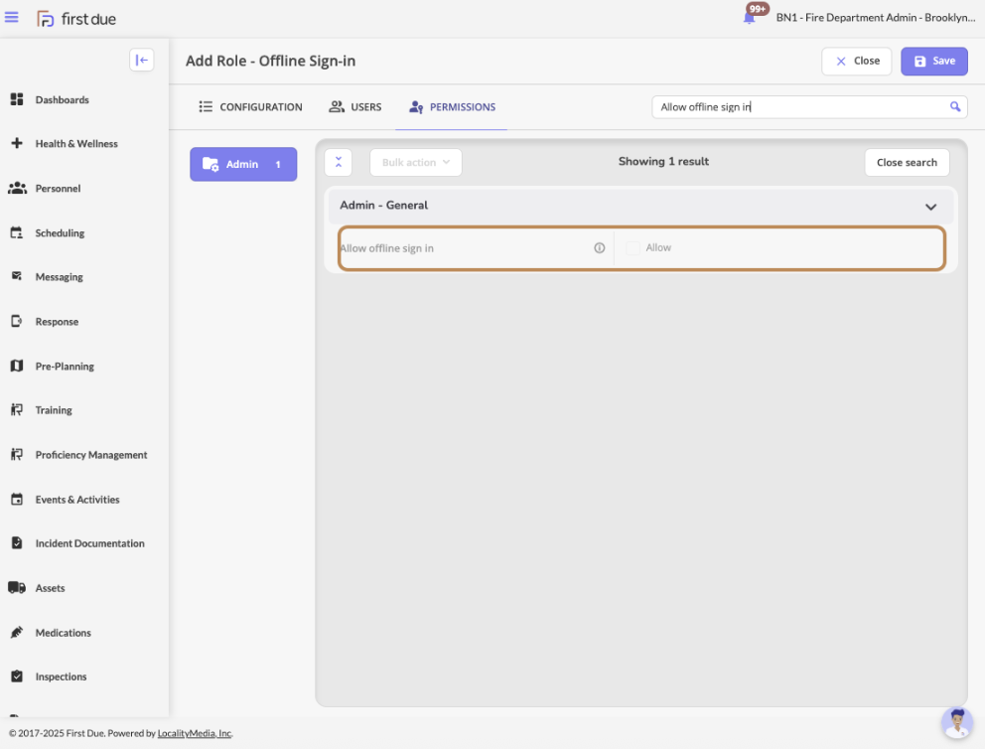Select the Admin category button
Viewport: 985px width, 749px height.
click(243, 165)
